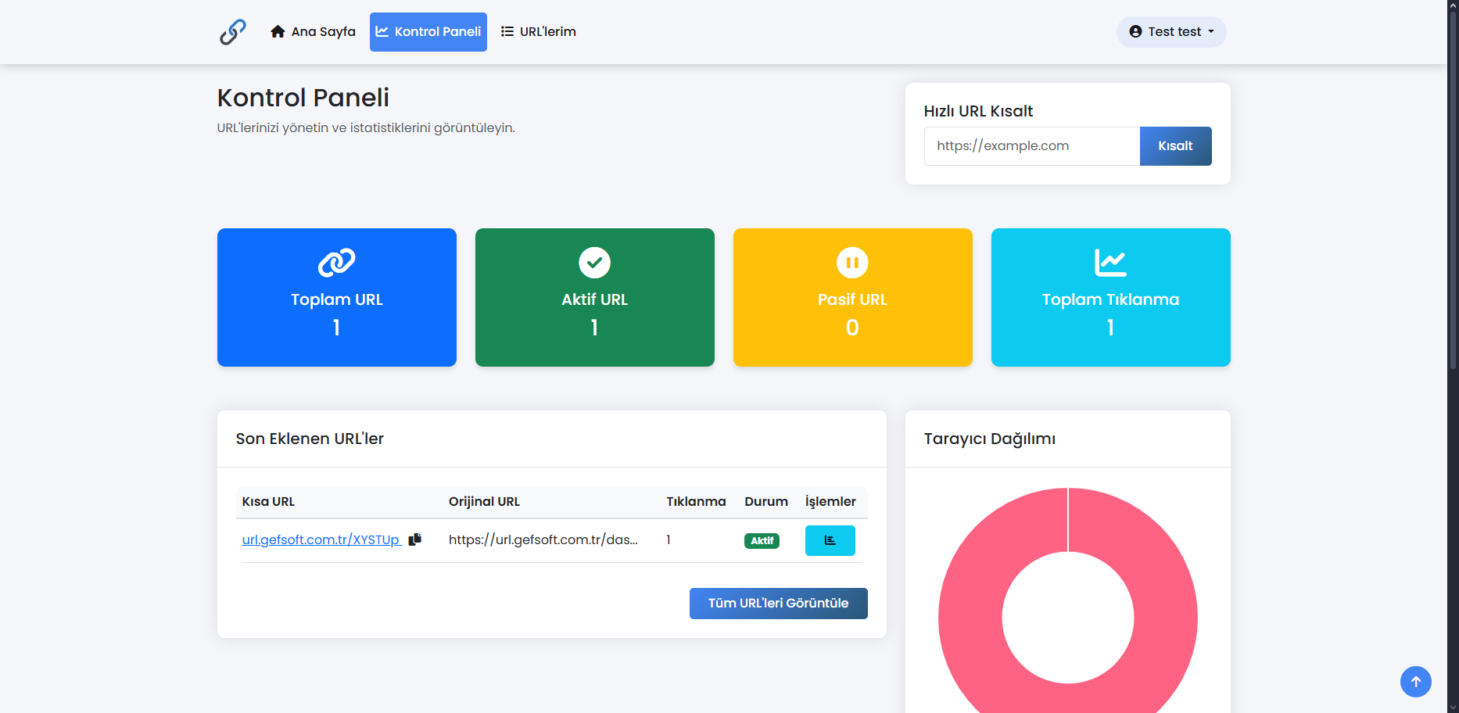Click the Kontrol Paneli page title

pos(303,98)
